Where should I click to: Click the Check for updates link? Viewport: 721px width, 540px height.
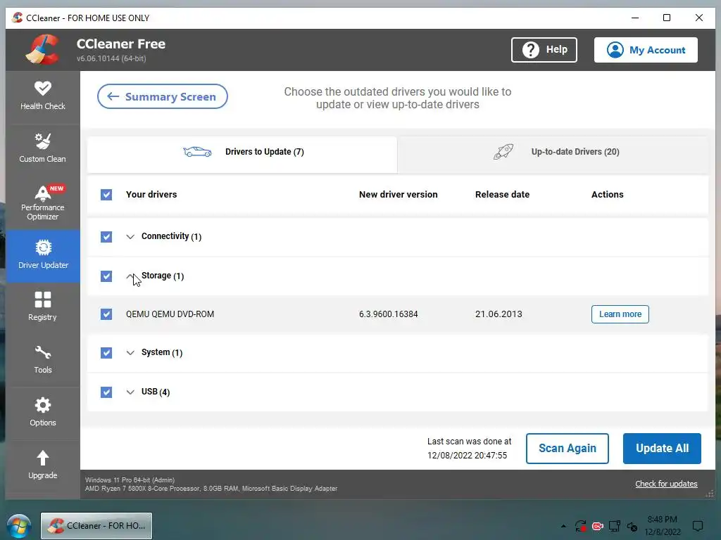click(666, 484)
